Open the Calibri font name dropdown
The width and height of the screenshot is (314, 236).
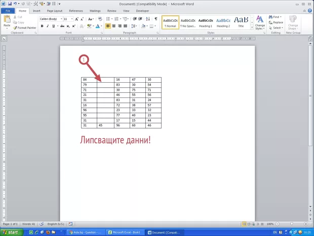tap(50, 19)
